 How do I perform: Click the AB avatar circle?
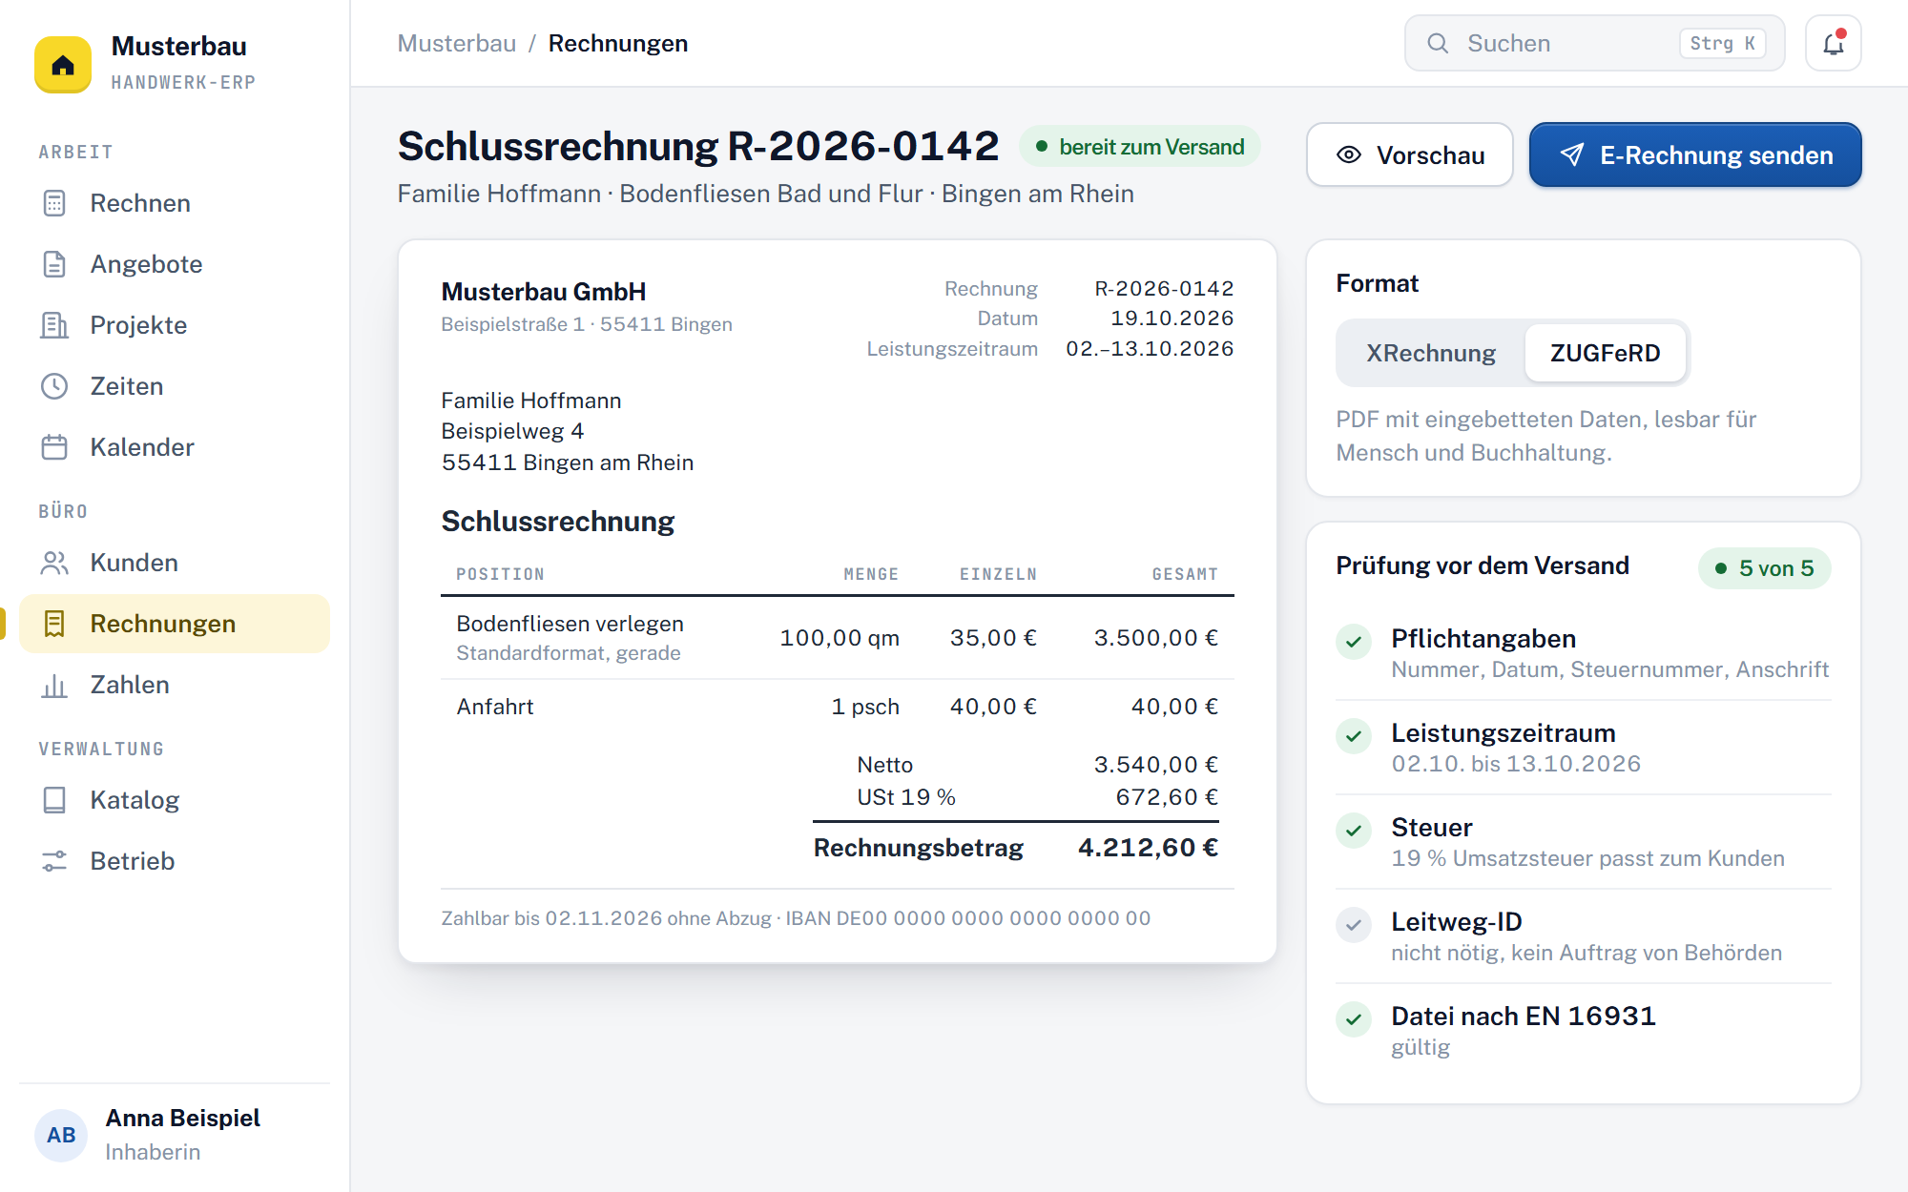click(61, 1135)
